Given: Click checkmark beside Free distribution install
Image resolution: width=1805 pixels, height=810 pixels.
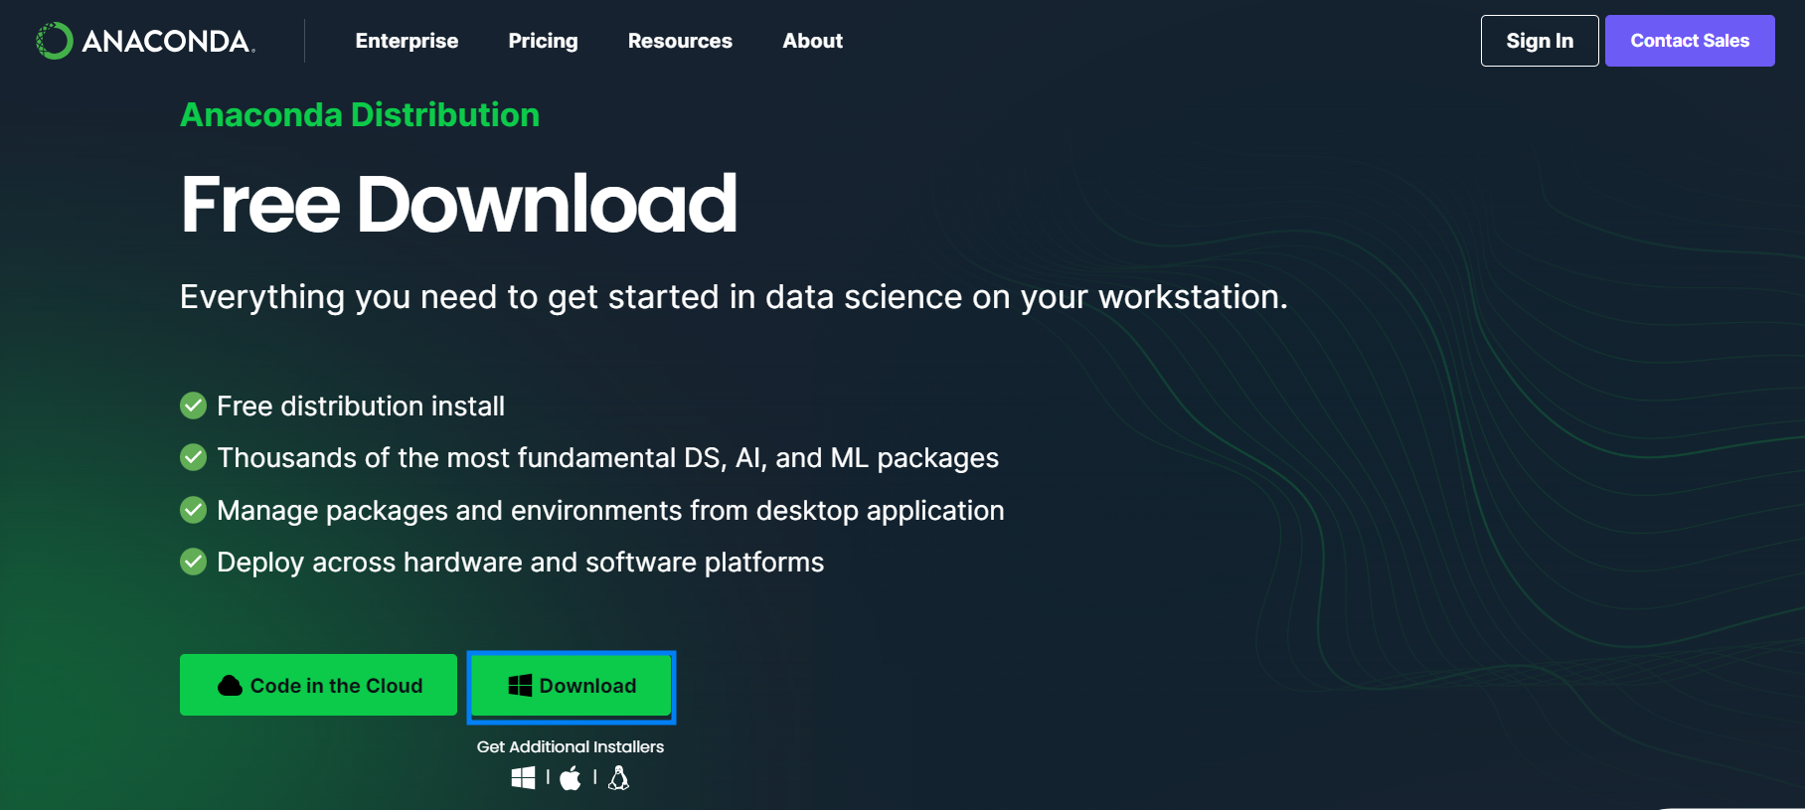Looking at the screenshot, I should point(193,405).
